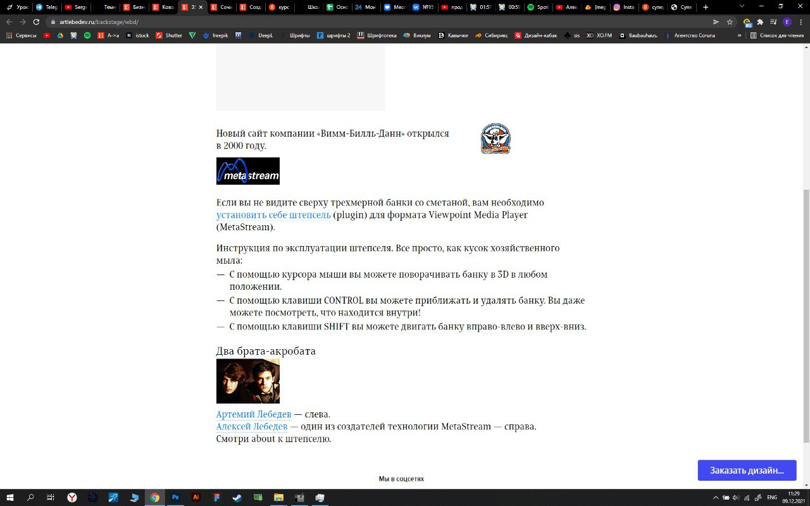Open the Spotify bookmark icon
The image size is (810, 506).
click(87, 35)
